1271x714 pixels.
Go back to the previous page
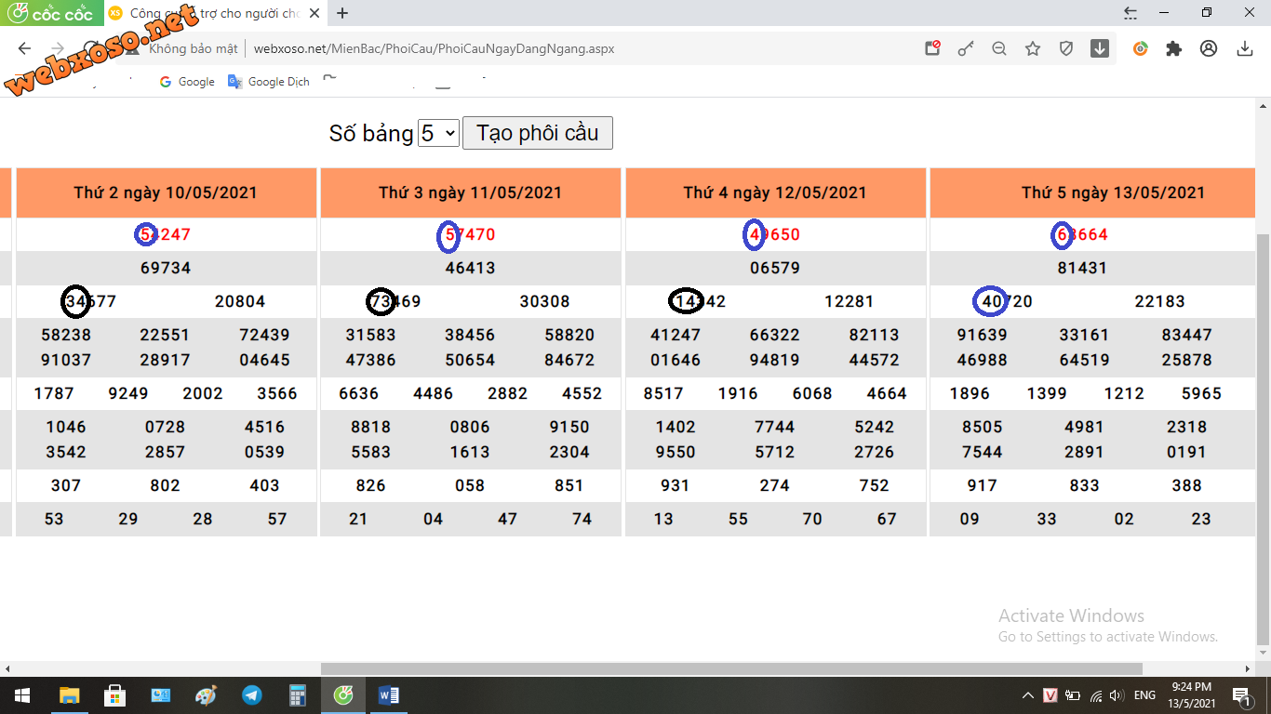coord(24,49)
